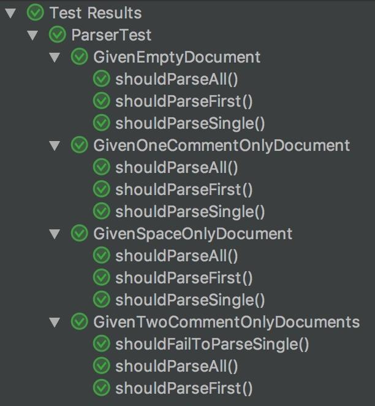Screen dimensions: 375x406
Task: Click the green checkmark icon next to ParserTest
Action: 58,35
